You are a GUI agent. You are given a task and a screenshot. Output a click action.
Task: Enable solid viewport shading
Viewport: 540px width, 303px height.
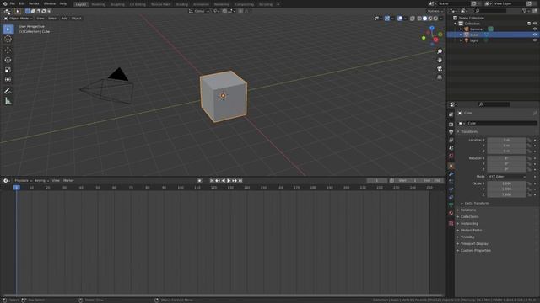coord(425,19)
